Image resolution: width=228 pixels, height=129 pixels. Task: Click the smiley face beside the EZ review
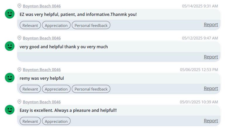point(10,14)
